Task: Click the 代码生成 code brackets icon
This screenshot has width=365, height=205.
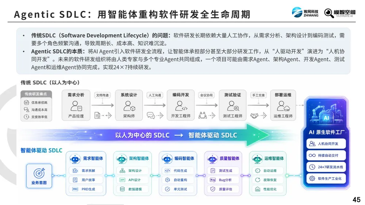Action: click(x=168, y=171)
